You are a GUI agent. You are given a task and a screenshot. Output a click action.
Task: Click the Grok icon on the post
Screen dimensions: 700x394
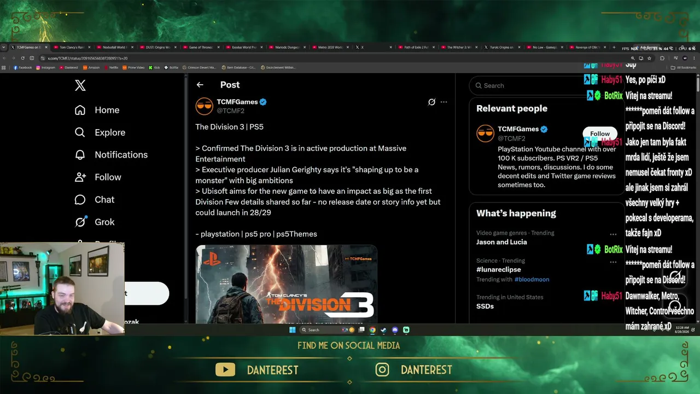431,102
